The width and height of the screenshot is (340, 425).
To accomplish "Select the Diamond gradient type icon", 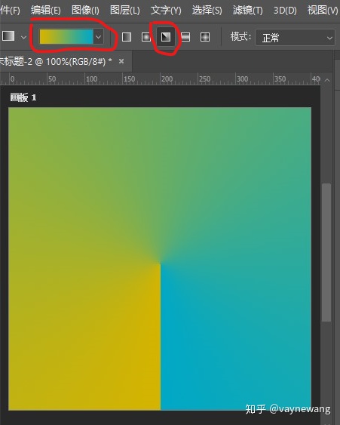I will (x=205, y=37).
